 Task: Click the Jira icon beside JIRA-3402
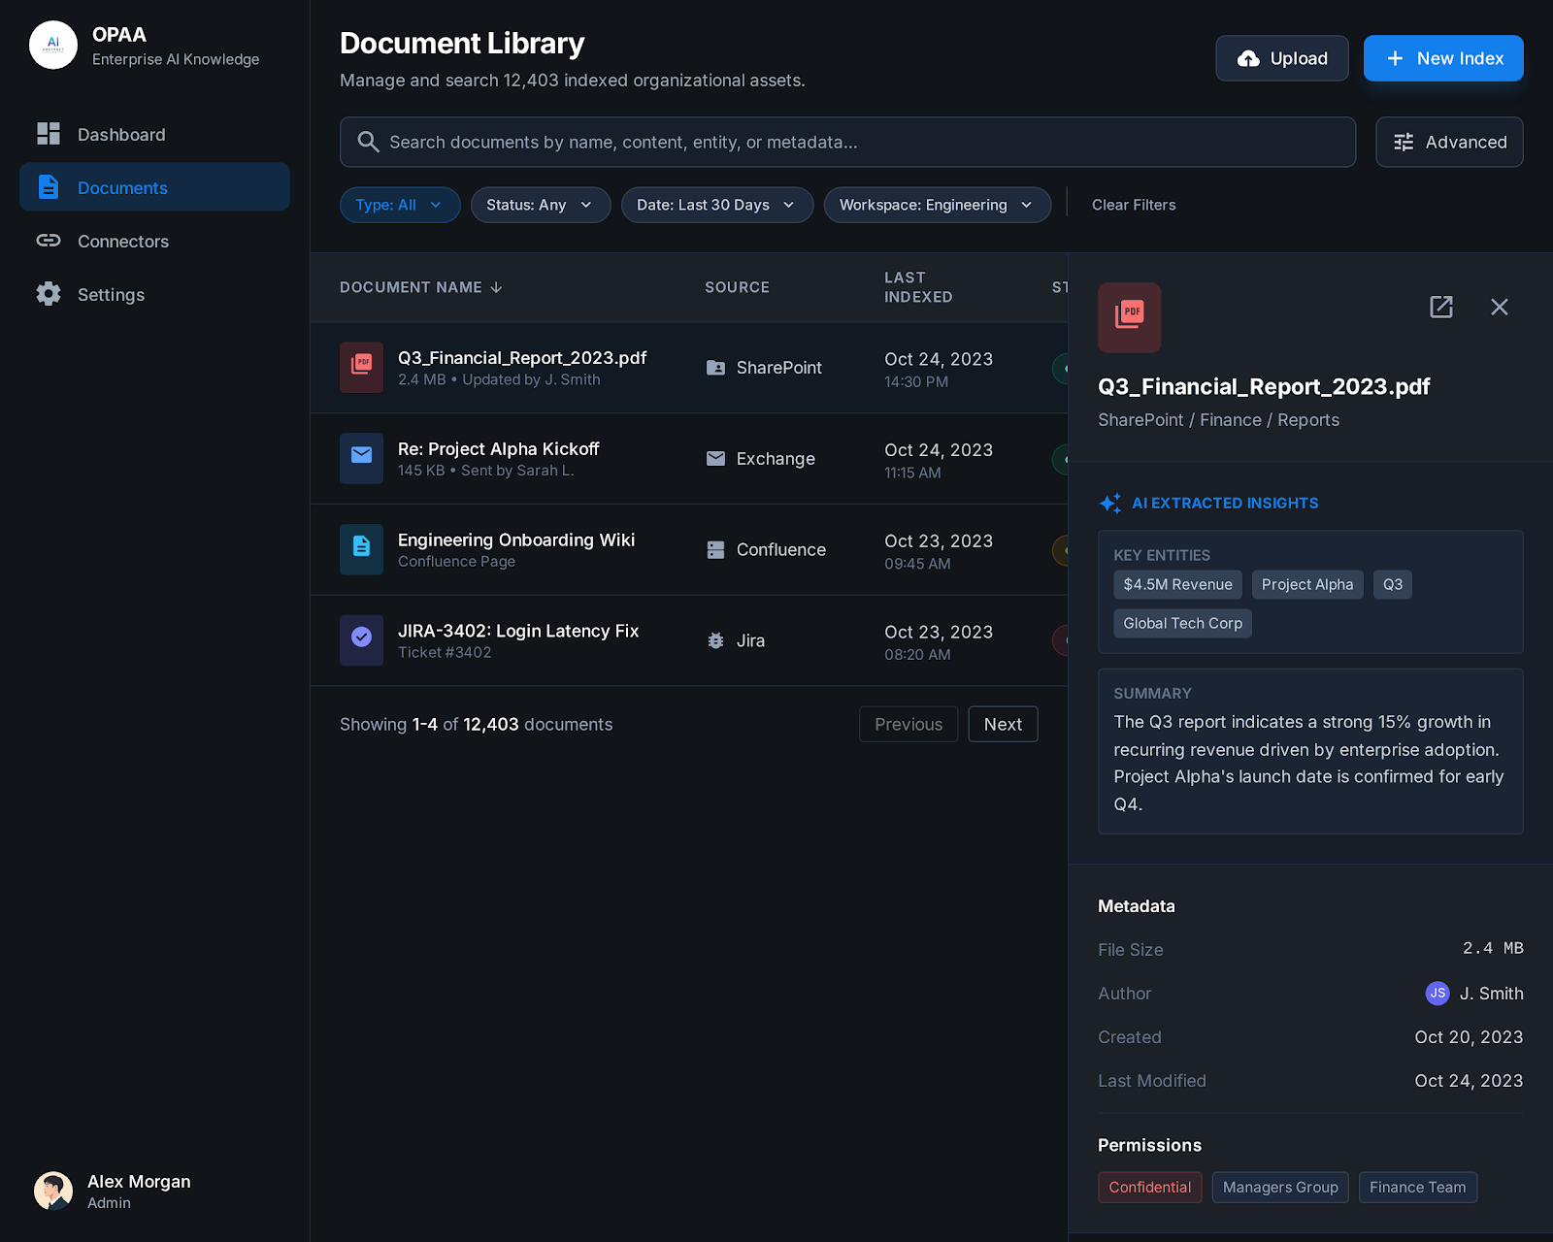pyautogui.click(x=715, y=640)
